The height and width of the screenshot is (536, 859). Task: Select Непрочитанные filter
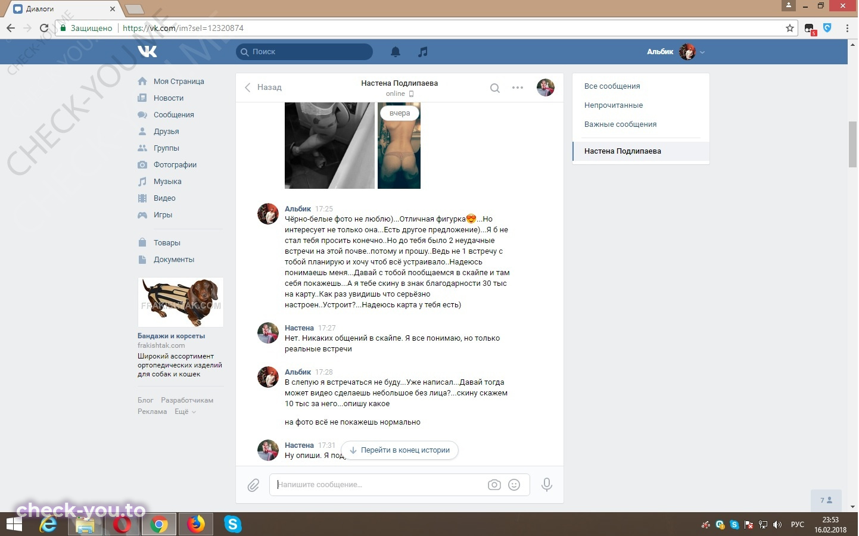click(x=641, y=105)
